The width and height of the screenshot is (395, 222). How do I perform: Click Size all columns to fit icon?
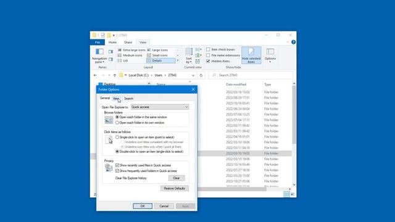[197, 61]
